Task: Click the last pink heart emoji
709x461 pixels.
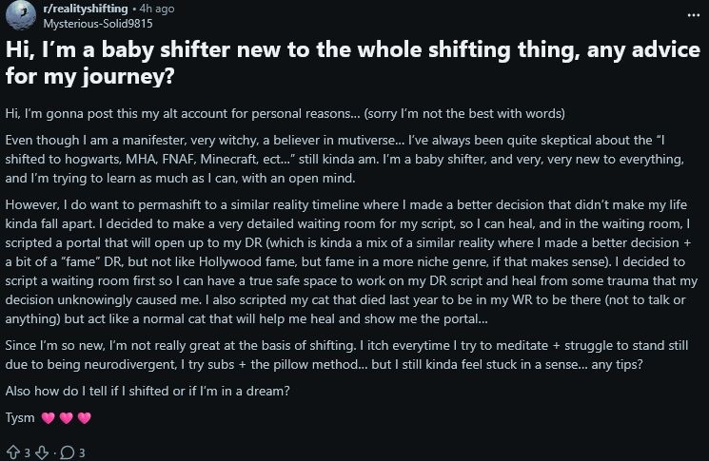Action: click(x=84, y=417)
